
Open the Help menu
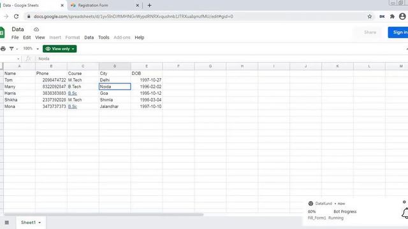(x=140, y=38)
